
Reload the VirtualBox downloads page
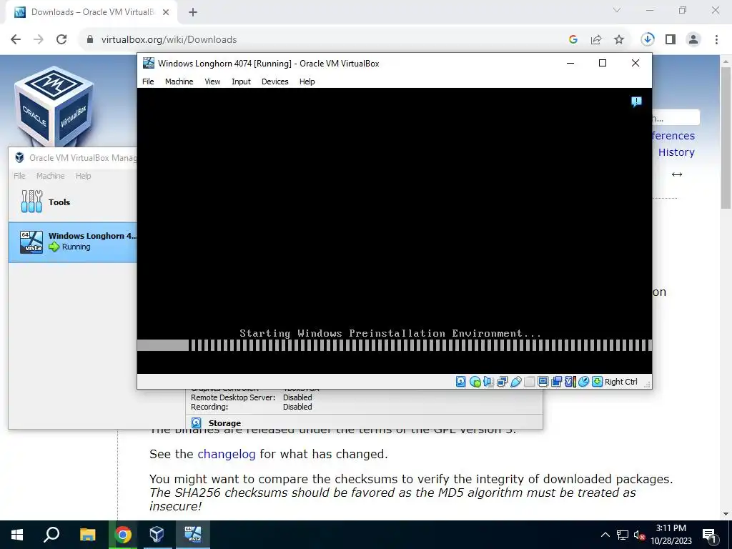click(61, 40)
